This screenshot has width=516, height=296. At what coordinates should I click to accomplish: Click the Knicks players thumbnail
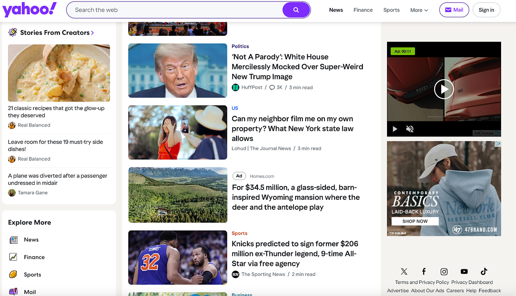pyautogui.click(x=178, y=257)
